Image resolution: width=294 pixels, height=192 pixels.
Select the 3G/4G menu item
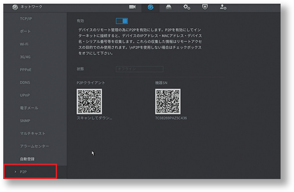pos(25,57)
